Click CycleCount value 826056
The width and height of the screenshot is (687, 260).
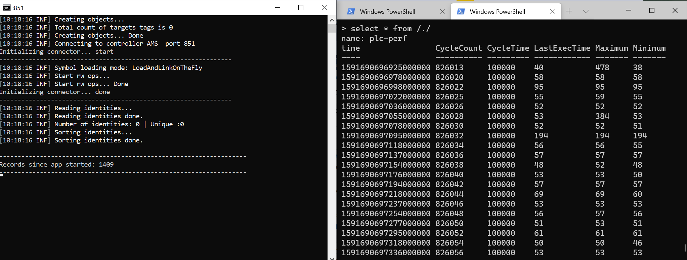tap(449, 253)
